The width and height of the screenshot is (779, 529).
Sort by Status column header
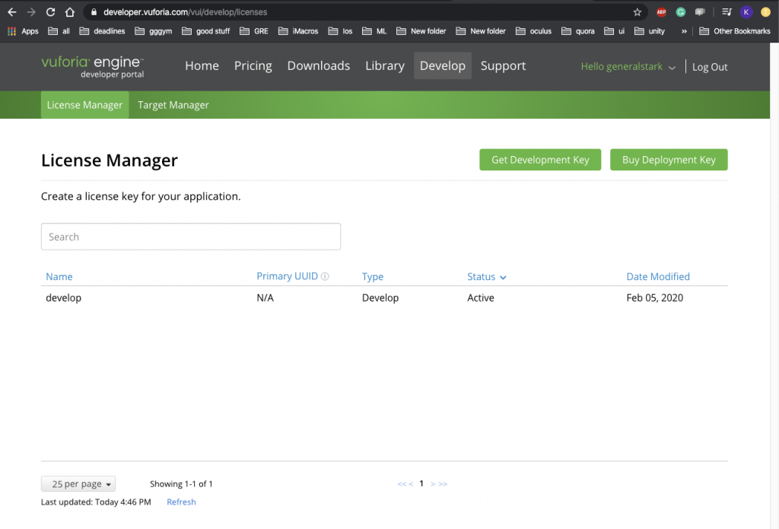pos(481,276)
